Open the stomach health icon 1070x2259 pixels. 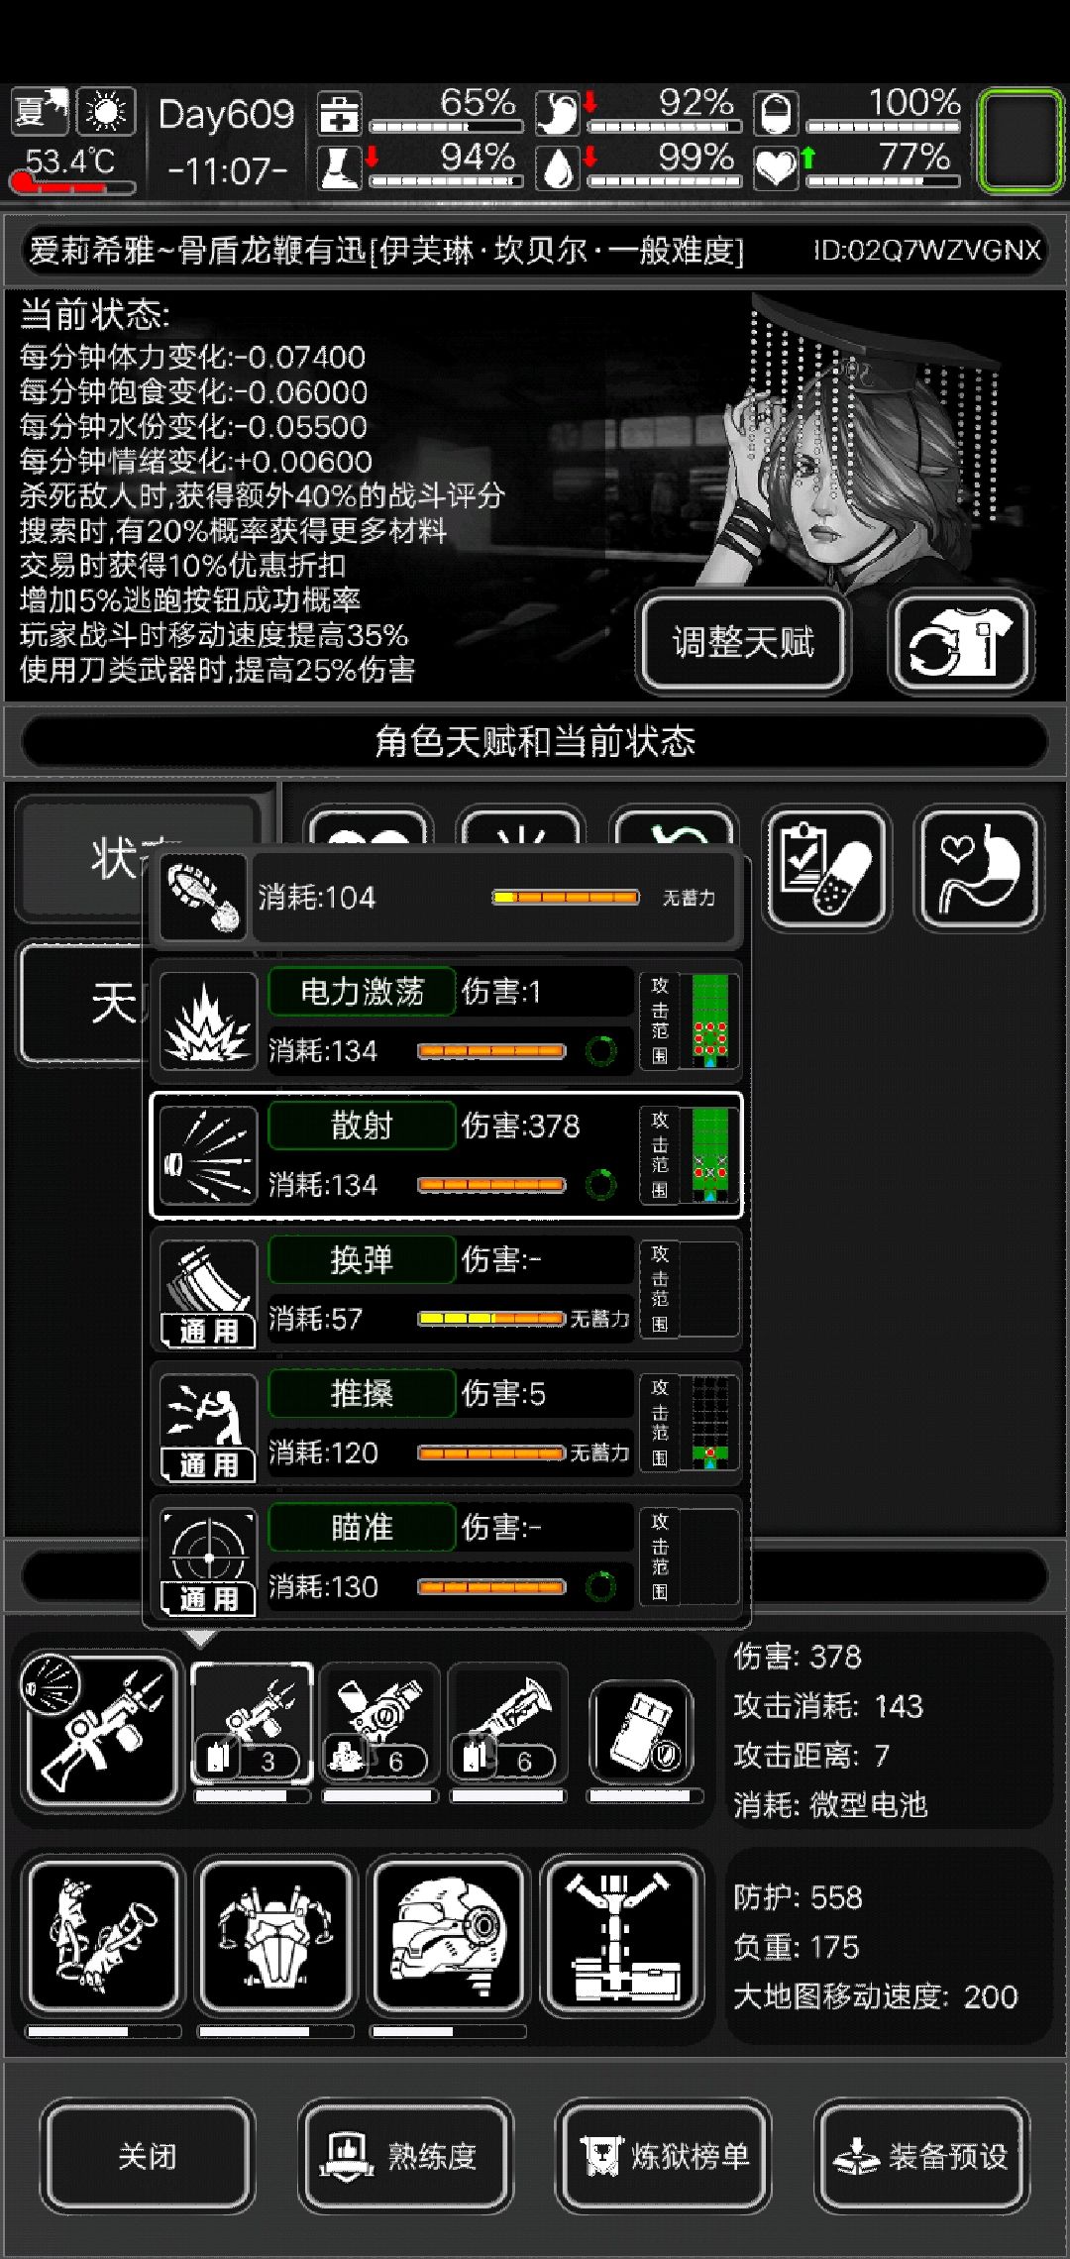tap(979, 868)
